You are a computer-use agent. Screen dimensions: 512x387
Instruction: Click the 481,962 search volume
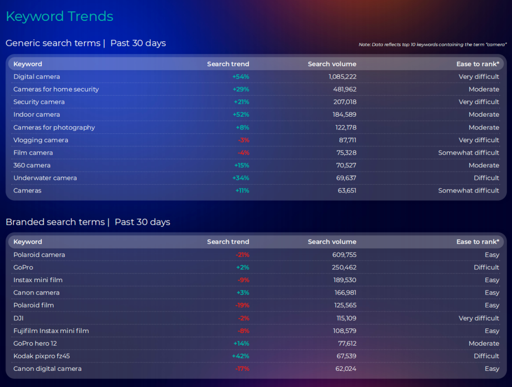[345, 90]
